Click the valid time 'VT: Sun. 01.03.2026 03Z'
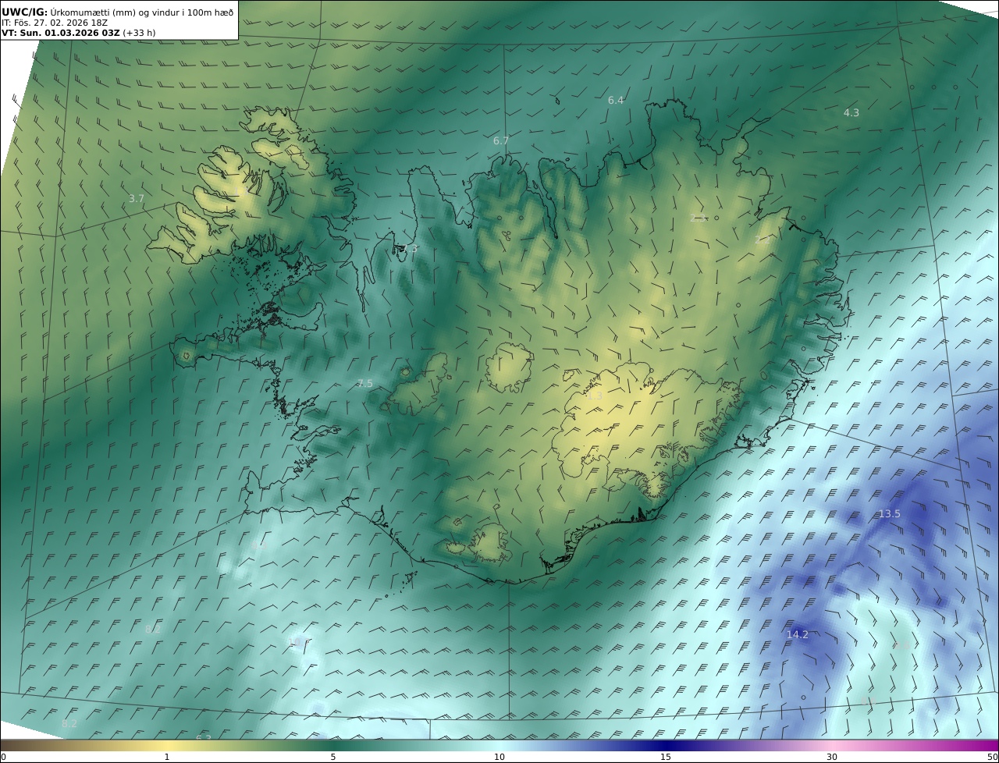The height and width of the screenshot is (763, 999). (60, 33)
